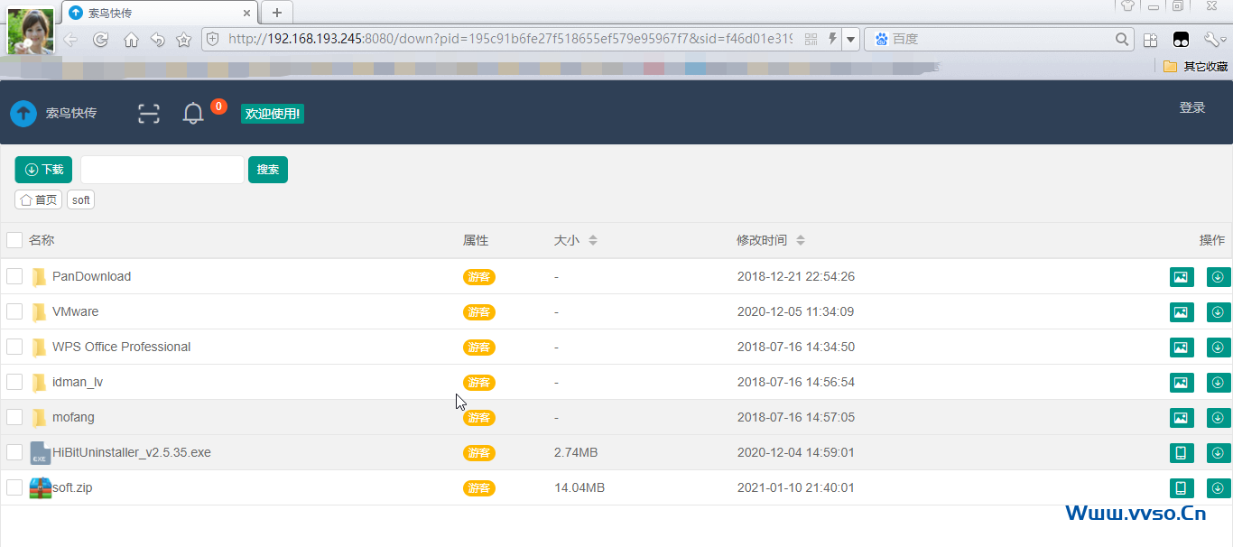The width and height of the screenshot is (1233, 547).
Task: Click image icon for mofang row
Action: tap(1182, 418)
